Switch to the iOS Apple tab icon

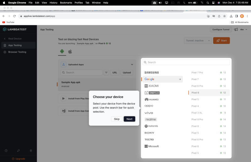(70, 51)
